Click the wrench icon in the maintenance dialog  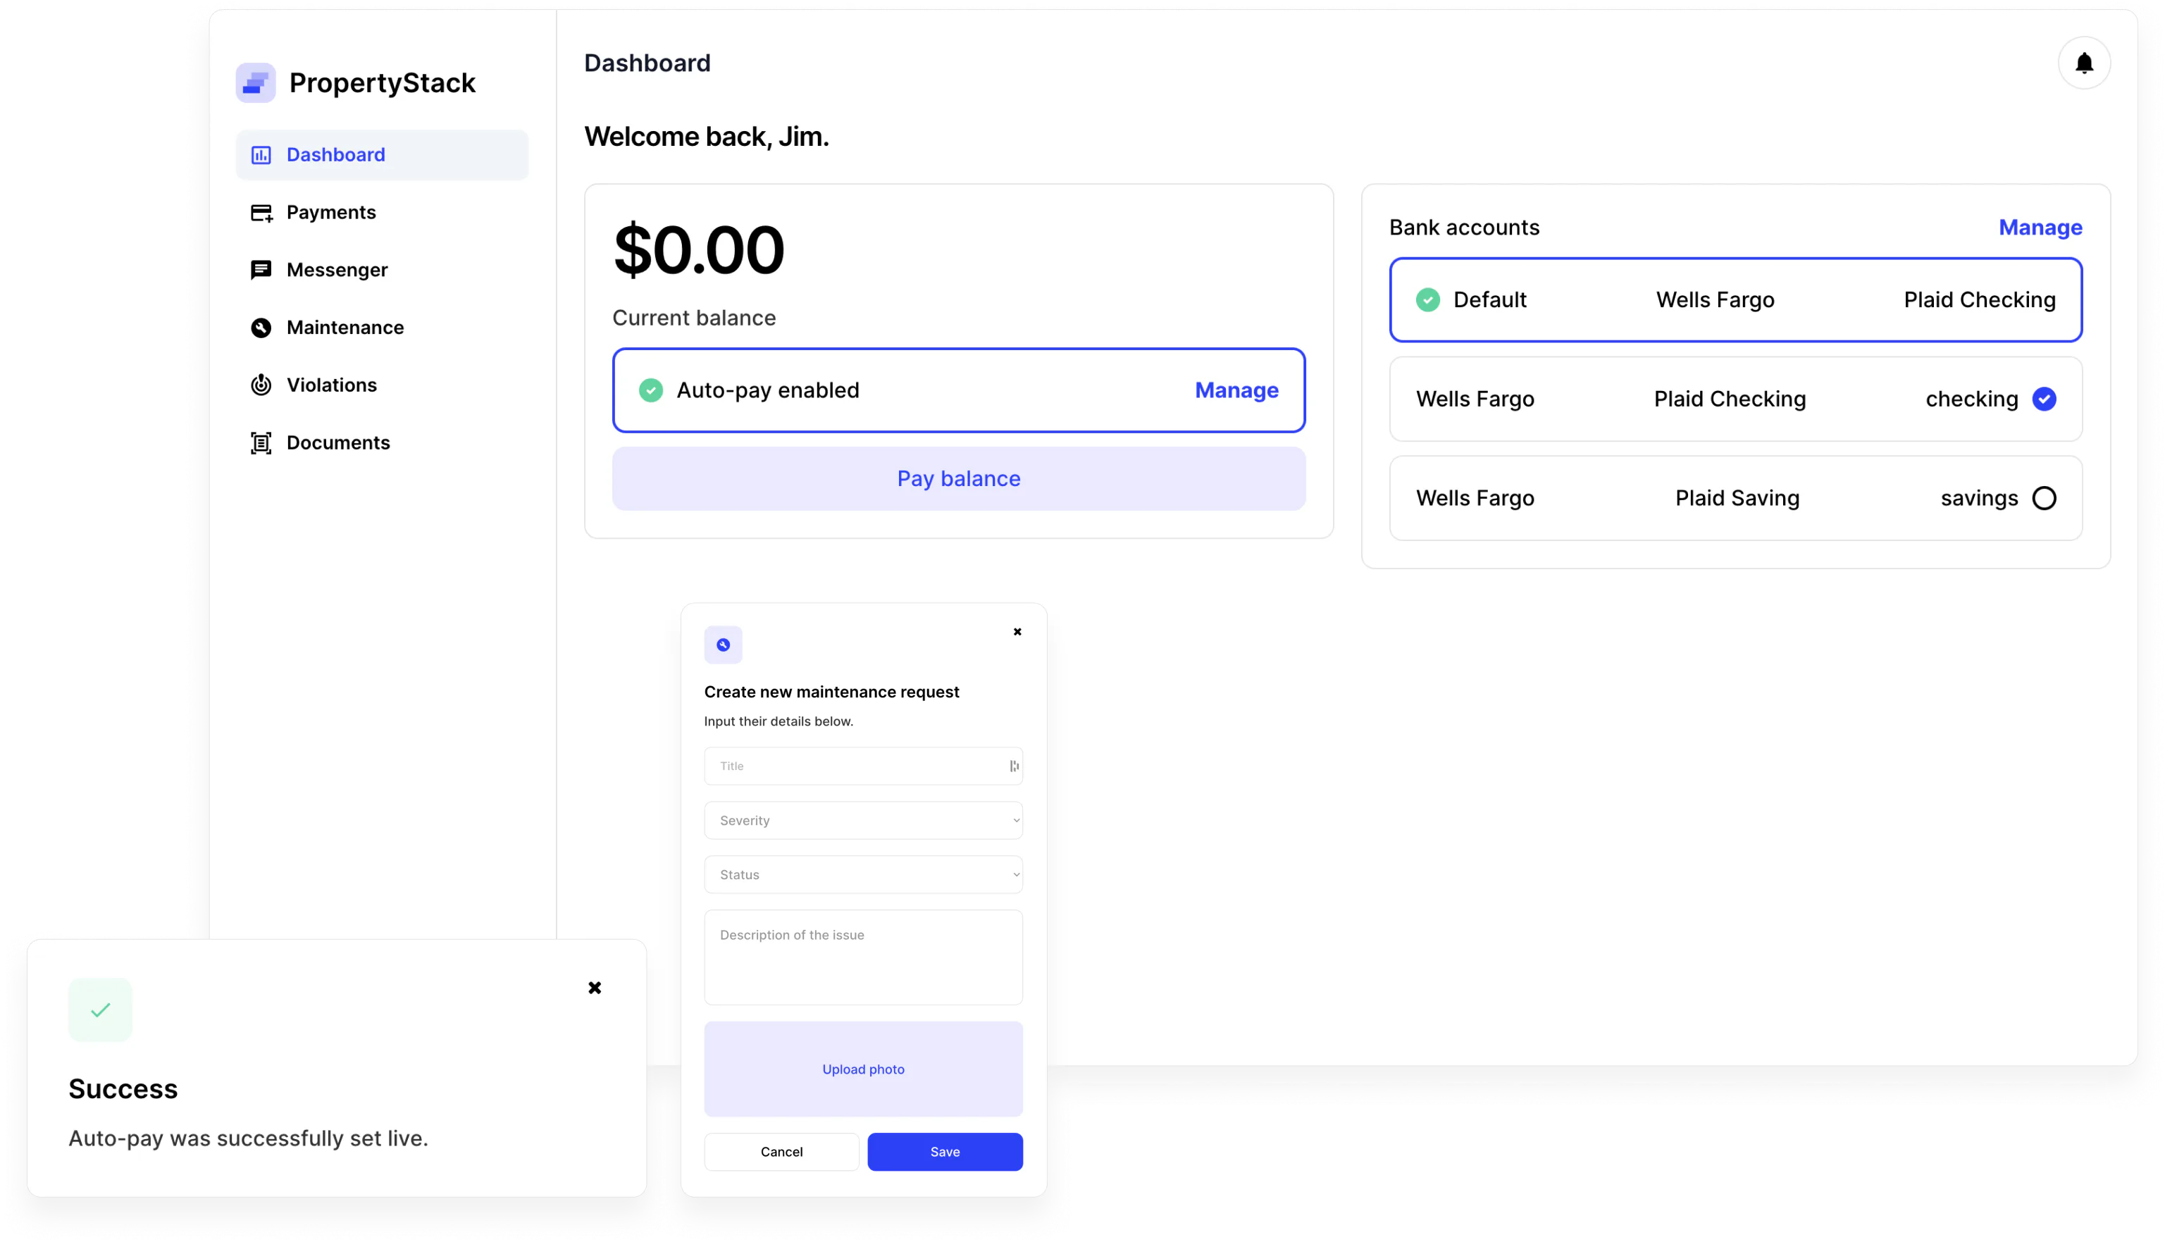723,644
